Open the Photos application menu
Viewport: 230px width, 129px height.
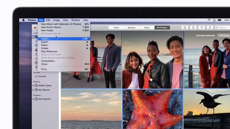[32, 20]
